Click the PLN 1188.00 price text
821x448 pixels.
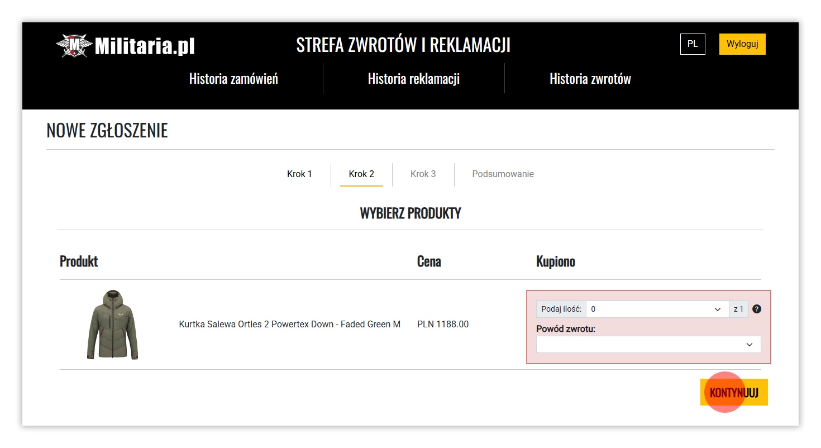442,325
